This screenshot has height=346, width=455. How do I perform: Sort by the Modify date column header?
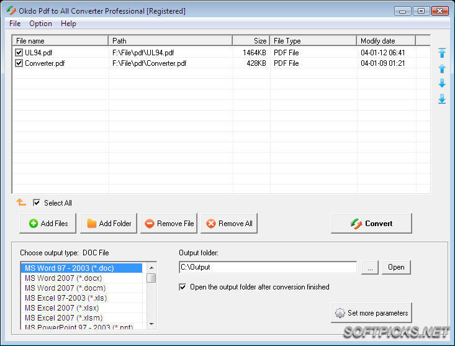(x=386, y=40)
